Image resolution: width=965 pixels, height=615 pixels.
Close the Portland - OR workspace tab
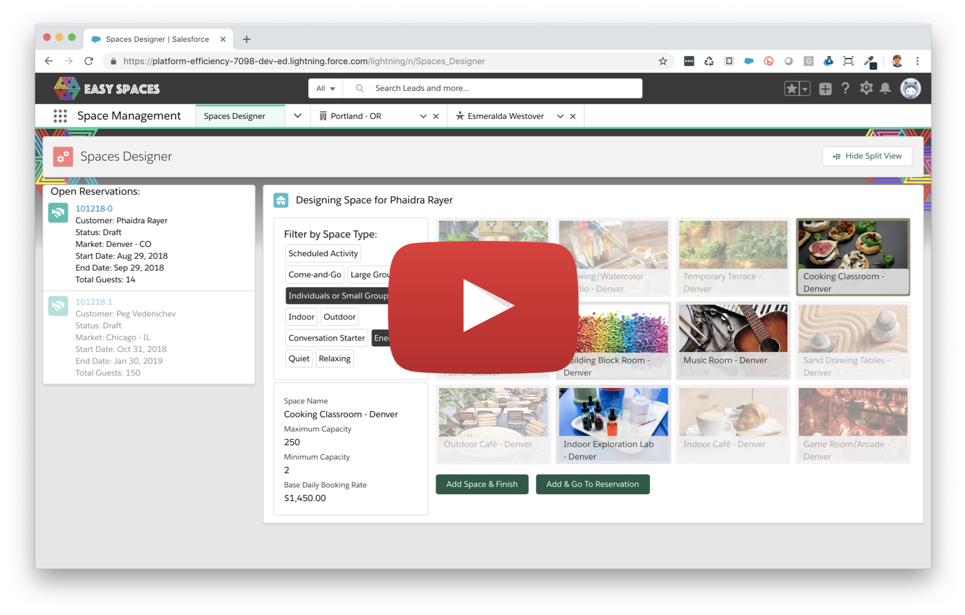(436, 116)
